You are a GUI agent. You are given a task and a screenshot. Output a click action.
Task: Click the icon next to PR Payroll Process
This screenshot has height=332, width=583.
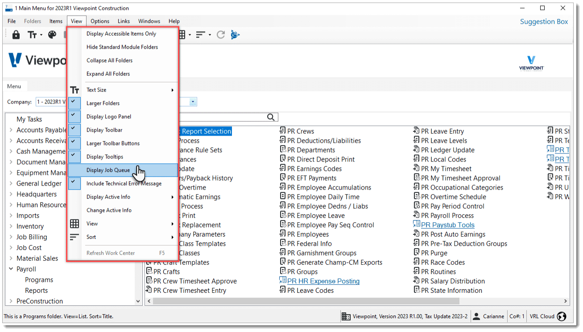point(417,215)
